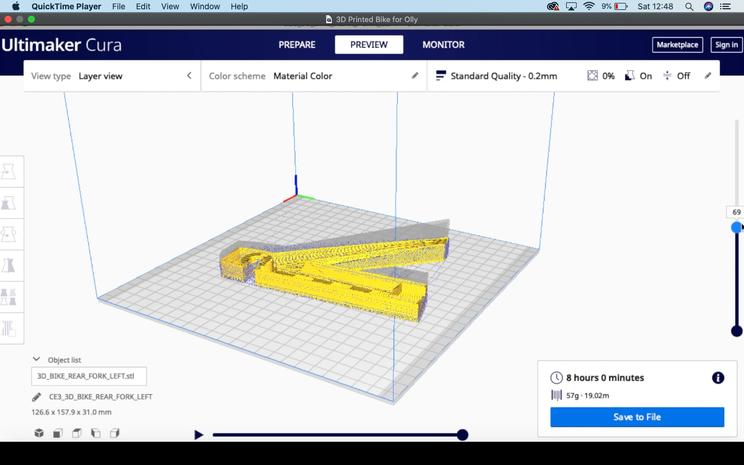
Task: Open the Creative Cloud menu bar icon
Action: pos(553,6)
